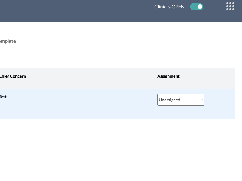The height and width of the screenshot is (181, 242).
Task: Switch to the Complete tab
Action: point(8,41)
